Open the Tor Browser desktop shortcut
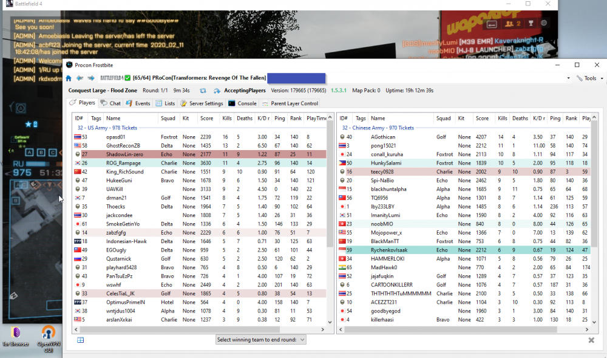 click(x=16, y=333)
